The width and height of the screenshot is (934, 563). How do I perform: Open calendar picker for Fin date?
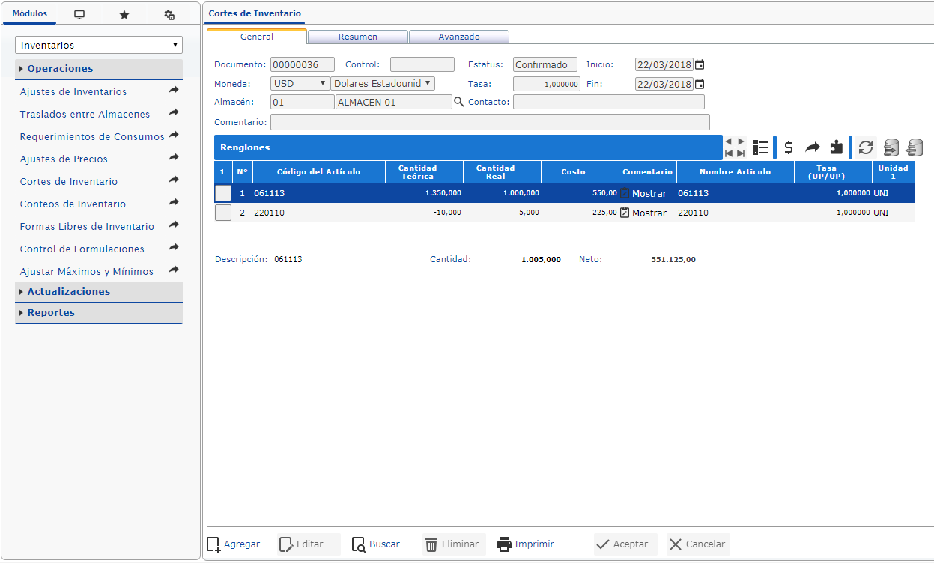point(700,84)
